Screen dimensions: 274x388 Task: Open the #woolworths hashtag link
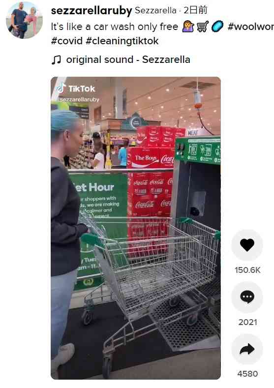(x=250, y=27)
